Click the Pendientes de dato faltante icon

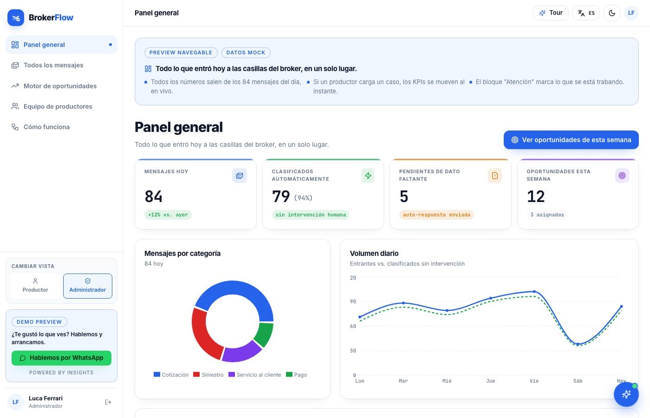point(495,176)
